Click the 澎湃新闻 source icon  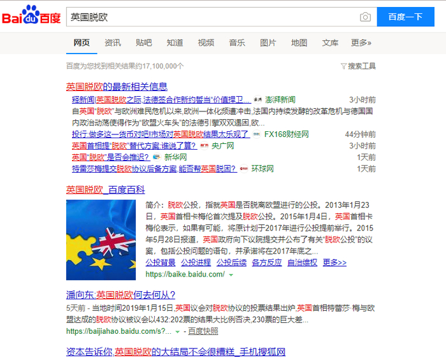pyautogui.click(x=257, y=100)
